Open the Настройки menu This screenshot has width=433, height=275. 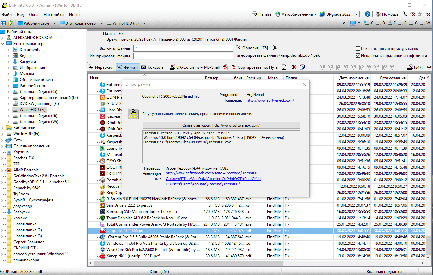[x=54, y=15]
